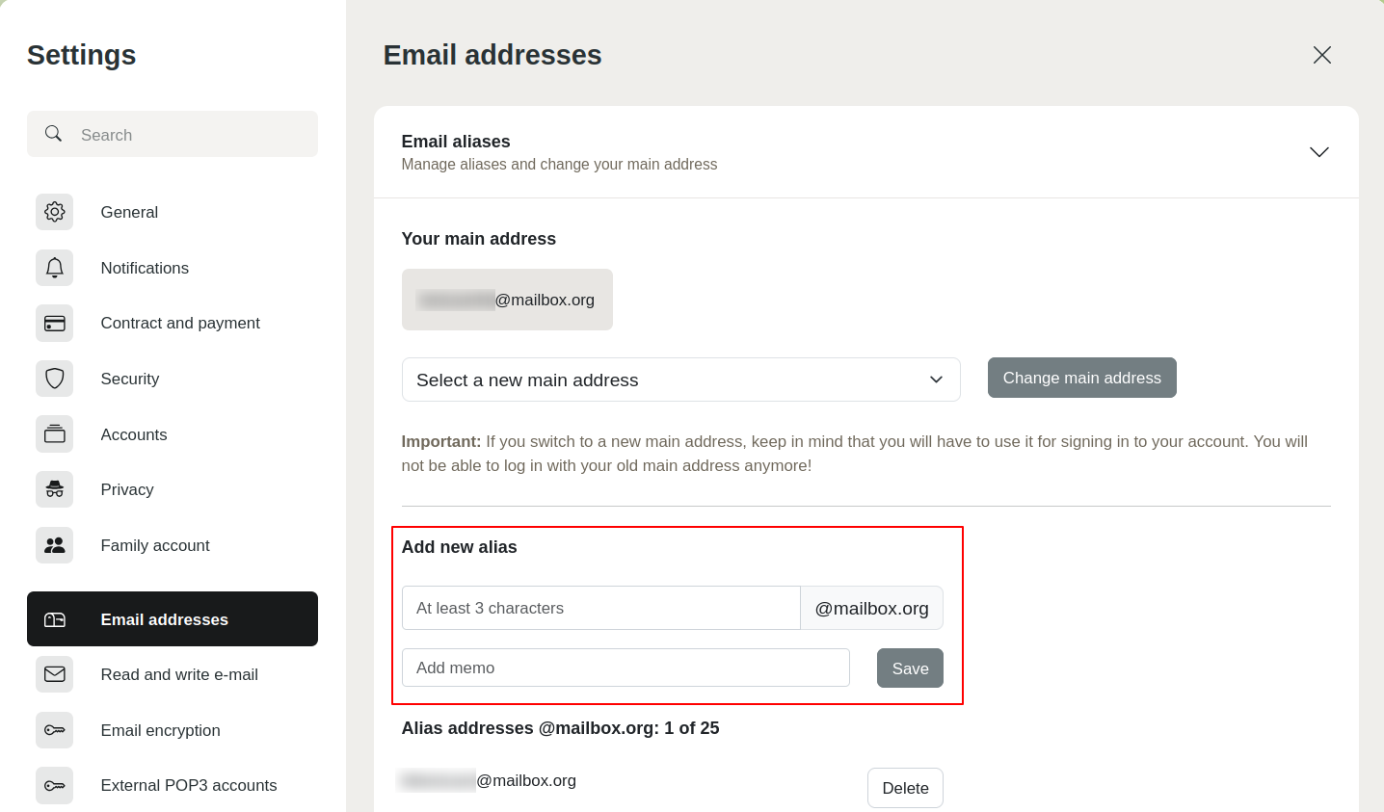Open Notifications via the bell icon

coord(55,268)
